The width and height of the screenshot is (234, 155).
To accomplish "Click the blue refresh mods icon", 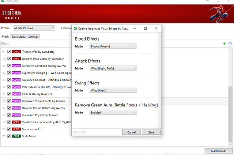I will [230, 44].
